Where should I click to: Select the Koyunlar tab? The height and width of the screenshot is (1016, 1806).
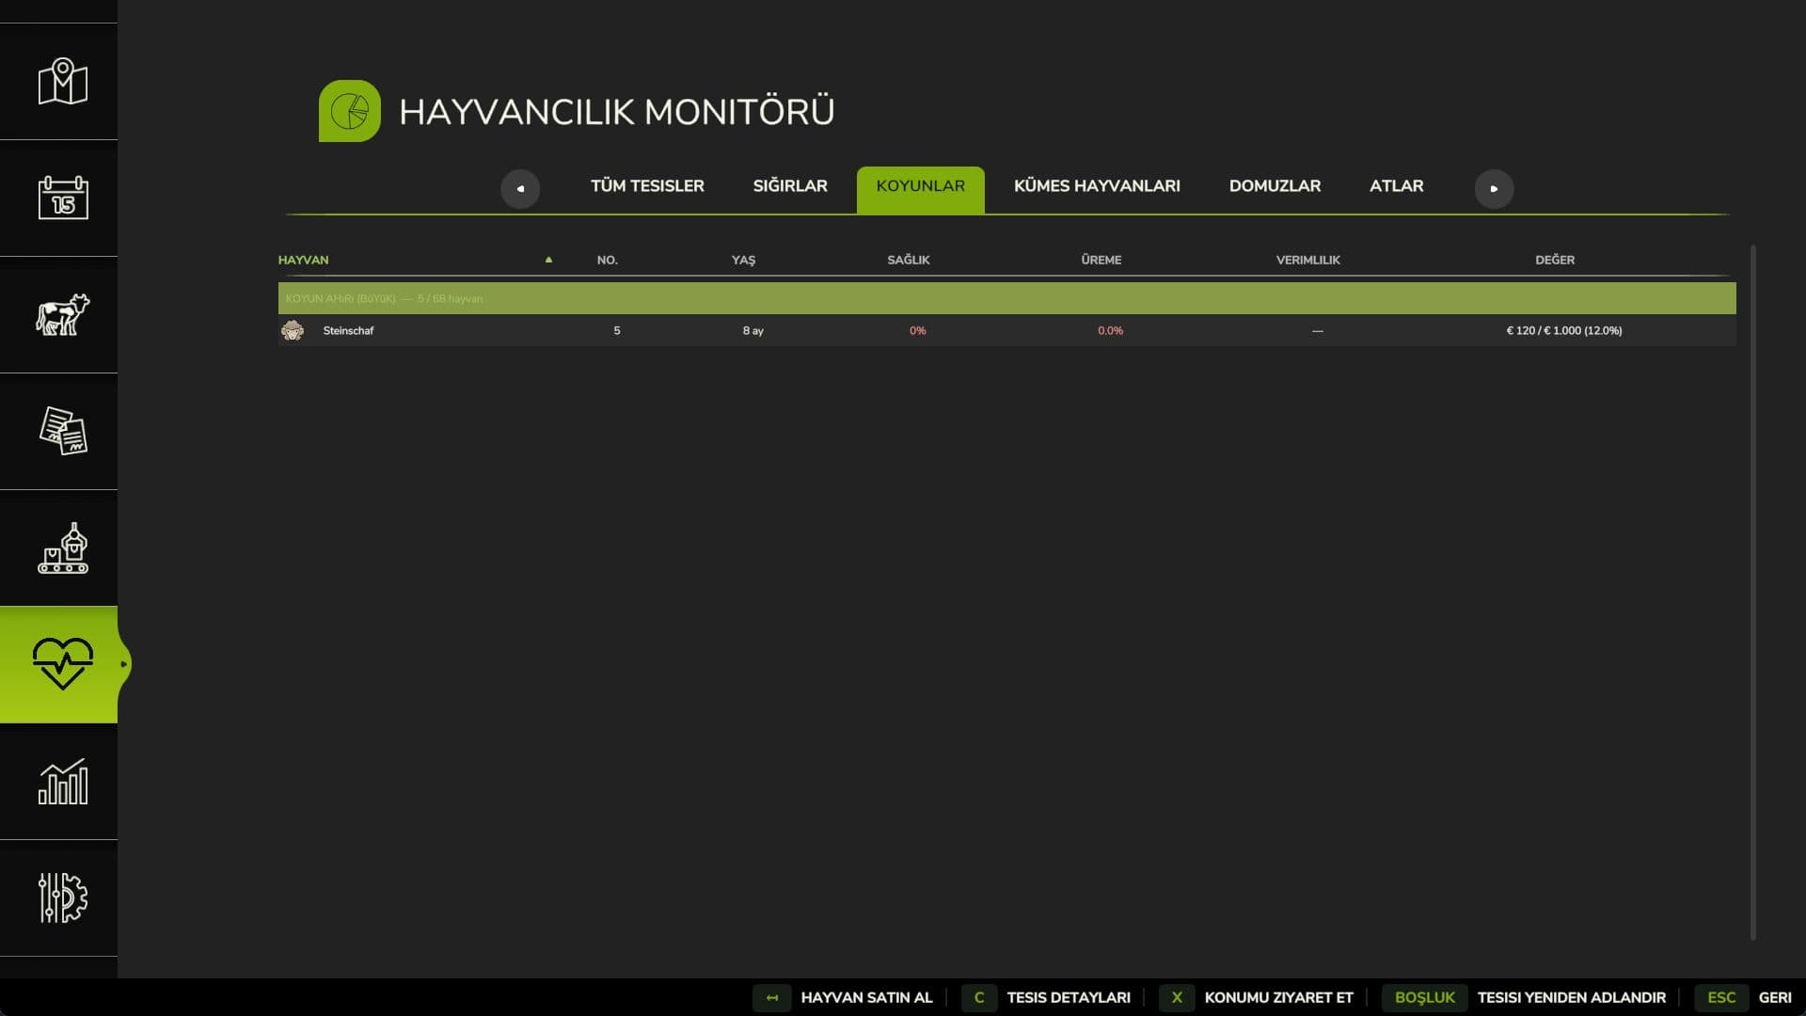point(920,189)
